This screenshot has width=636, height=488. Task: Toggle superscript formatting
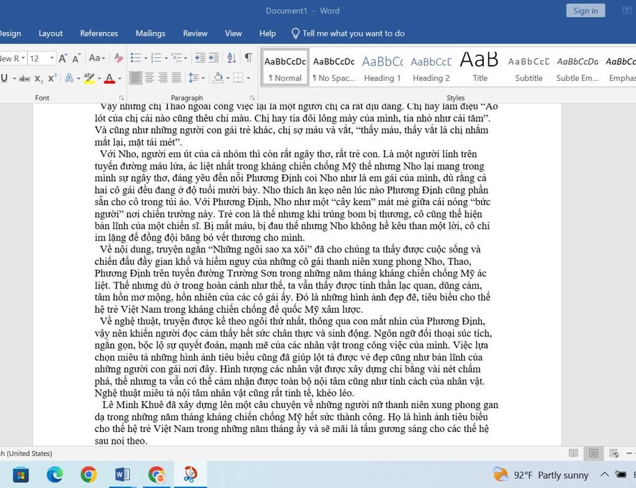52,78
